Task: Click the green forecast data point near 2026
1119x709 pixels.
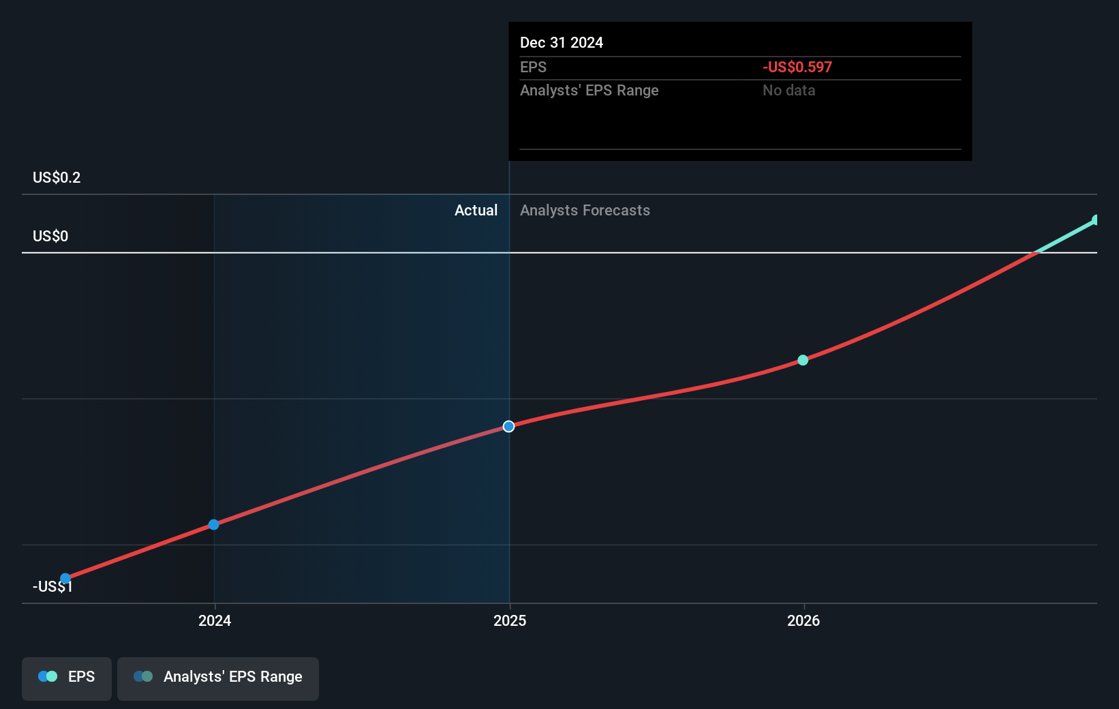Action: pos(803,360)
